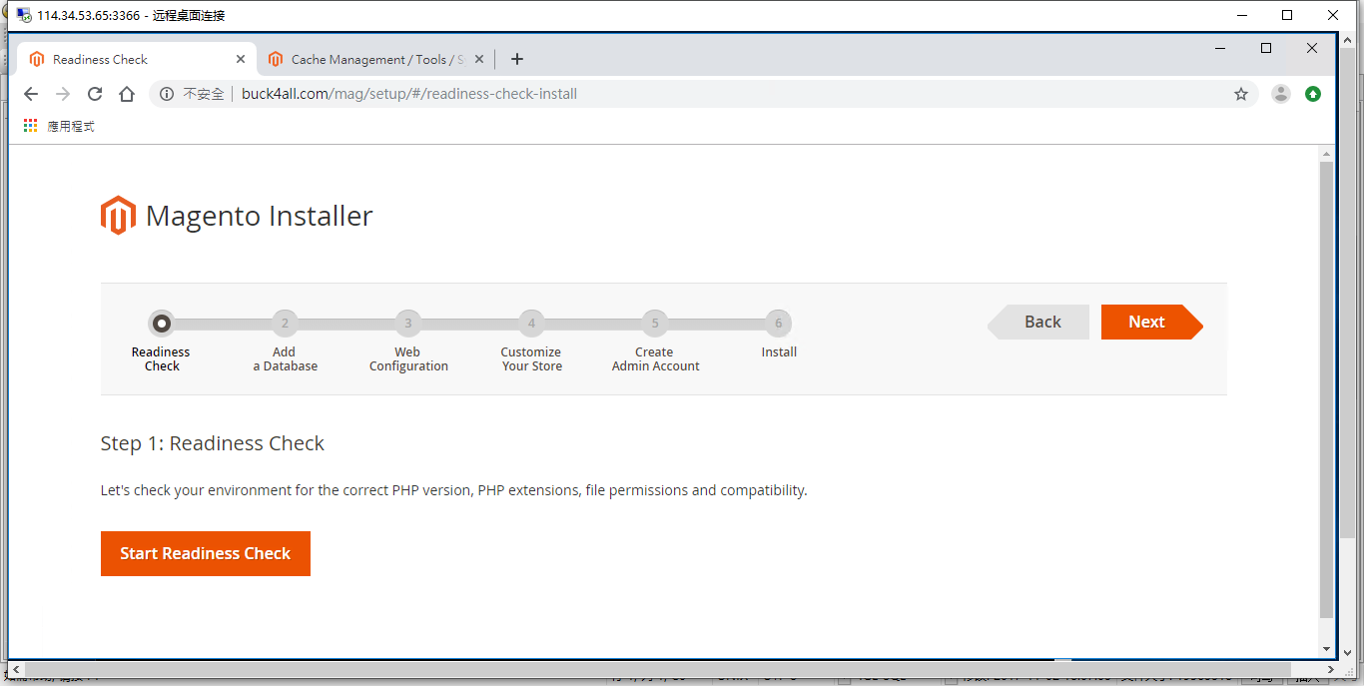
Task: Switch to the Cache Management tab
Action: (376, 60)
